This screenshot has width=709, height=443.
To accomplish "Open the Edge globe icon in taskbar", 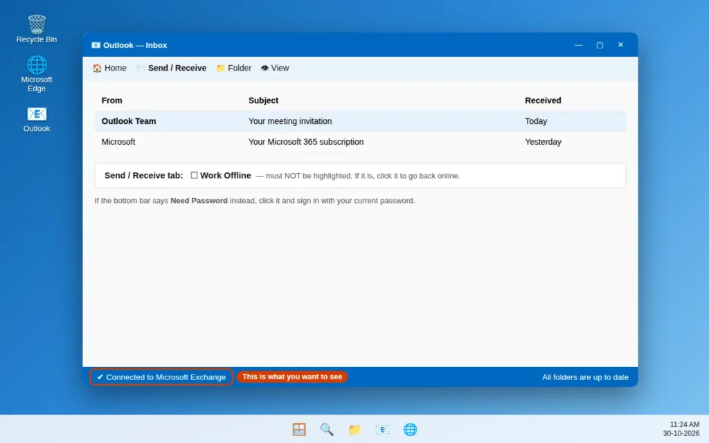I will point(410,429).
